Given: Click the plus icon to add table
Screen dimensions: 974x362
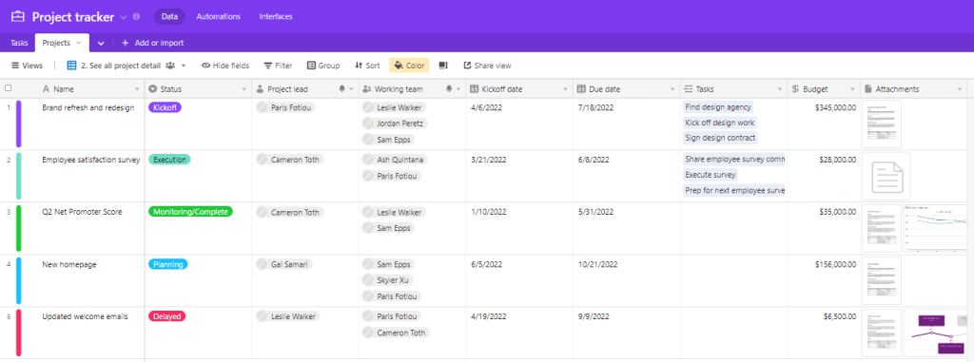Looking at the screenshot, I should pos(125,43).
